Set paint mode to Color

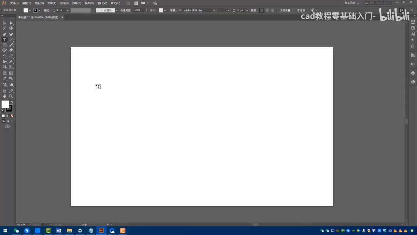[4, 116]
